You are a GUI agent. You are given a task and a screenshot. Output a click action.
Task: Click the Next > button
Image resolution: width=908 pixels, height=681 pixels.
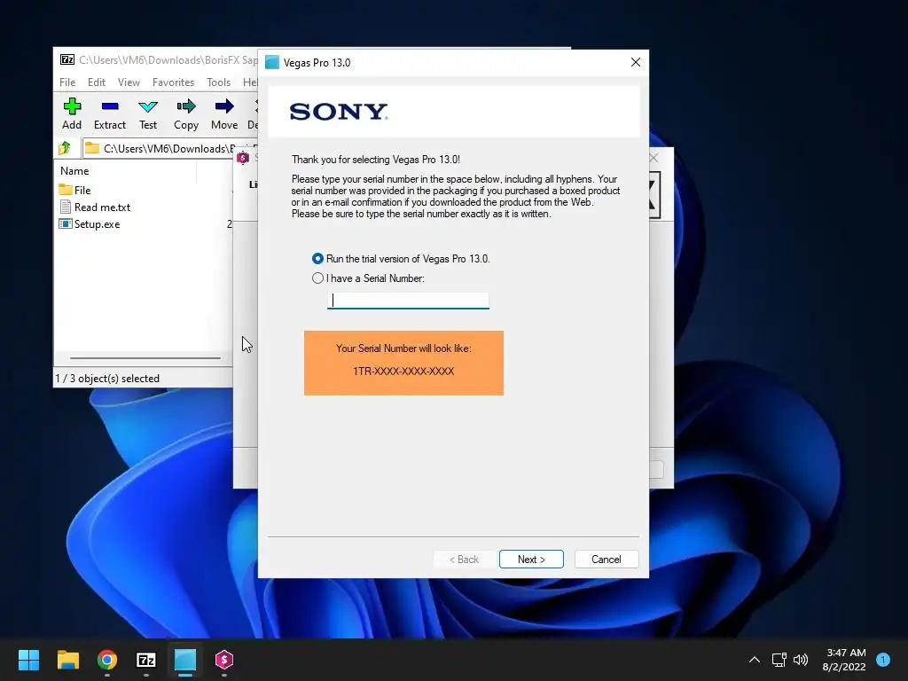[x=531, y=560]
